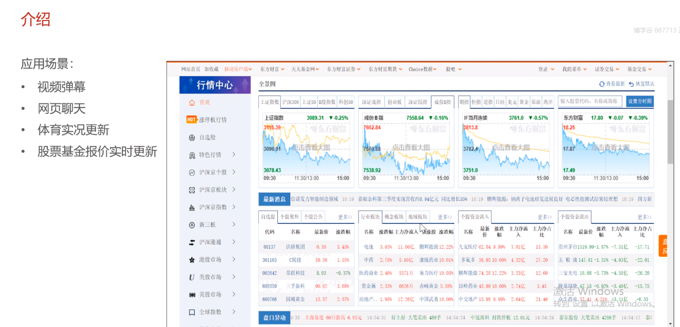This screenshot has height=327, width=680.
Task: Open the 登录 dropdown
Action: click(546, 69)
